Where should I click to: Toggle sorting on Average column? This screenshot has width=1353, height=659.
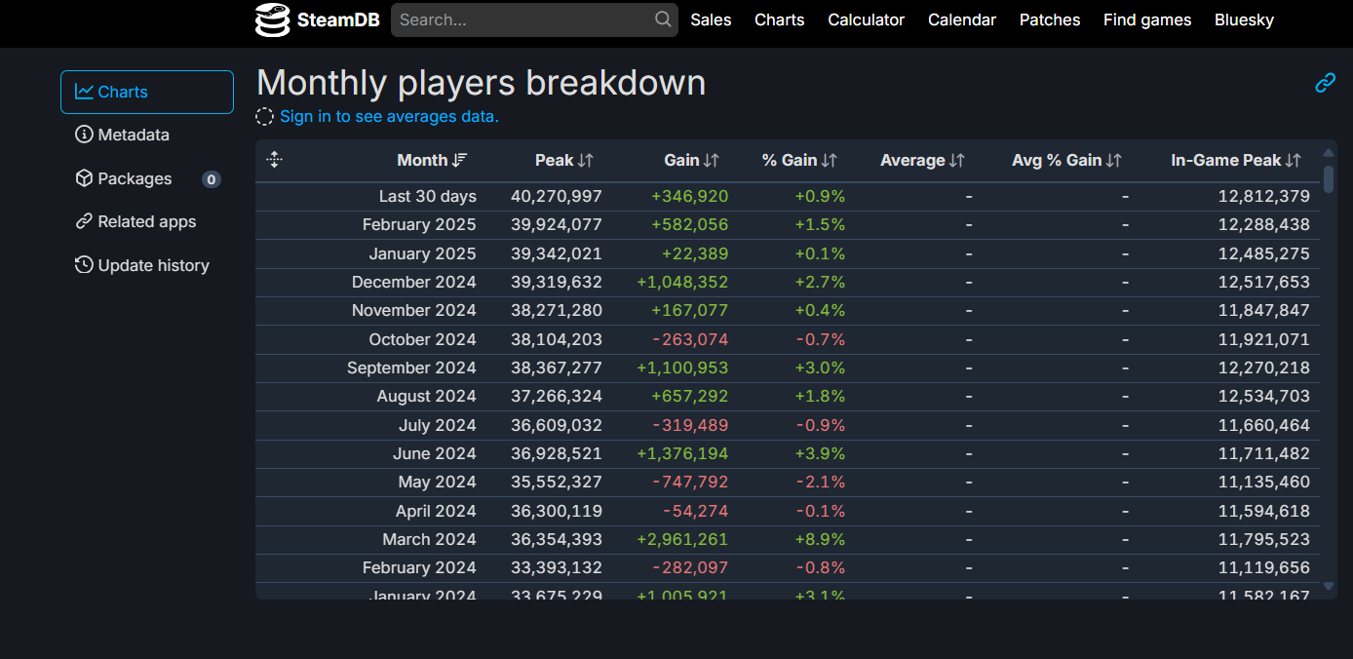[x=922, y=160]
